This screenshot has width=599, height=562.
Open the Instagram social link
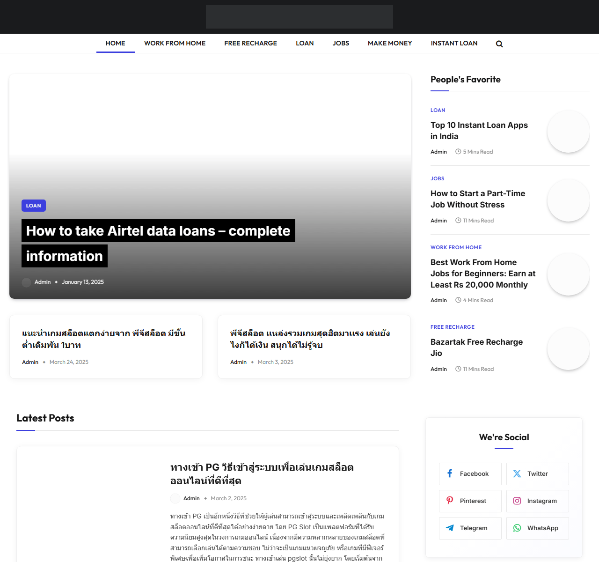(x=537, y=501)
